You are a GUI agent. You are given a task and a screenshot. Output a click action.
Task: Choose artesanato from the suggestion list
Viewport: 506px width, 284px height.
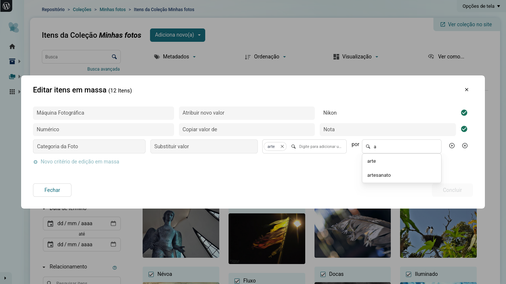tap(379, 175)
